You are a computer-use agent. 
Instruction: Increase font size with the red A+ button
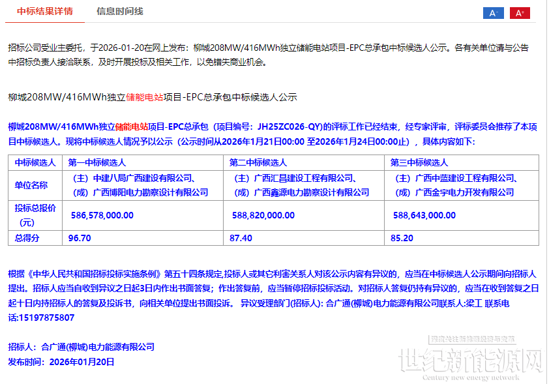click(520, 13)
